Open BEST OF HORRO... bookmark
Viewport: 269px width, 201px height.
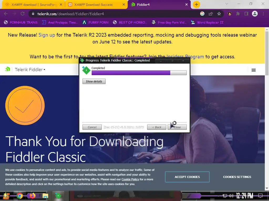[130, 23]
